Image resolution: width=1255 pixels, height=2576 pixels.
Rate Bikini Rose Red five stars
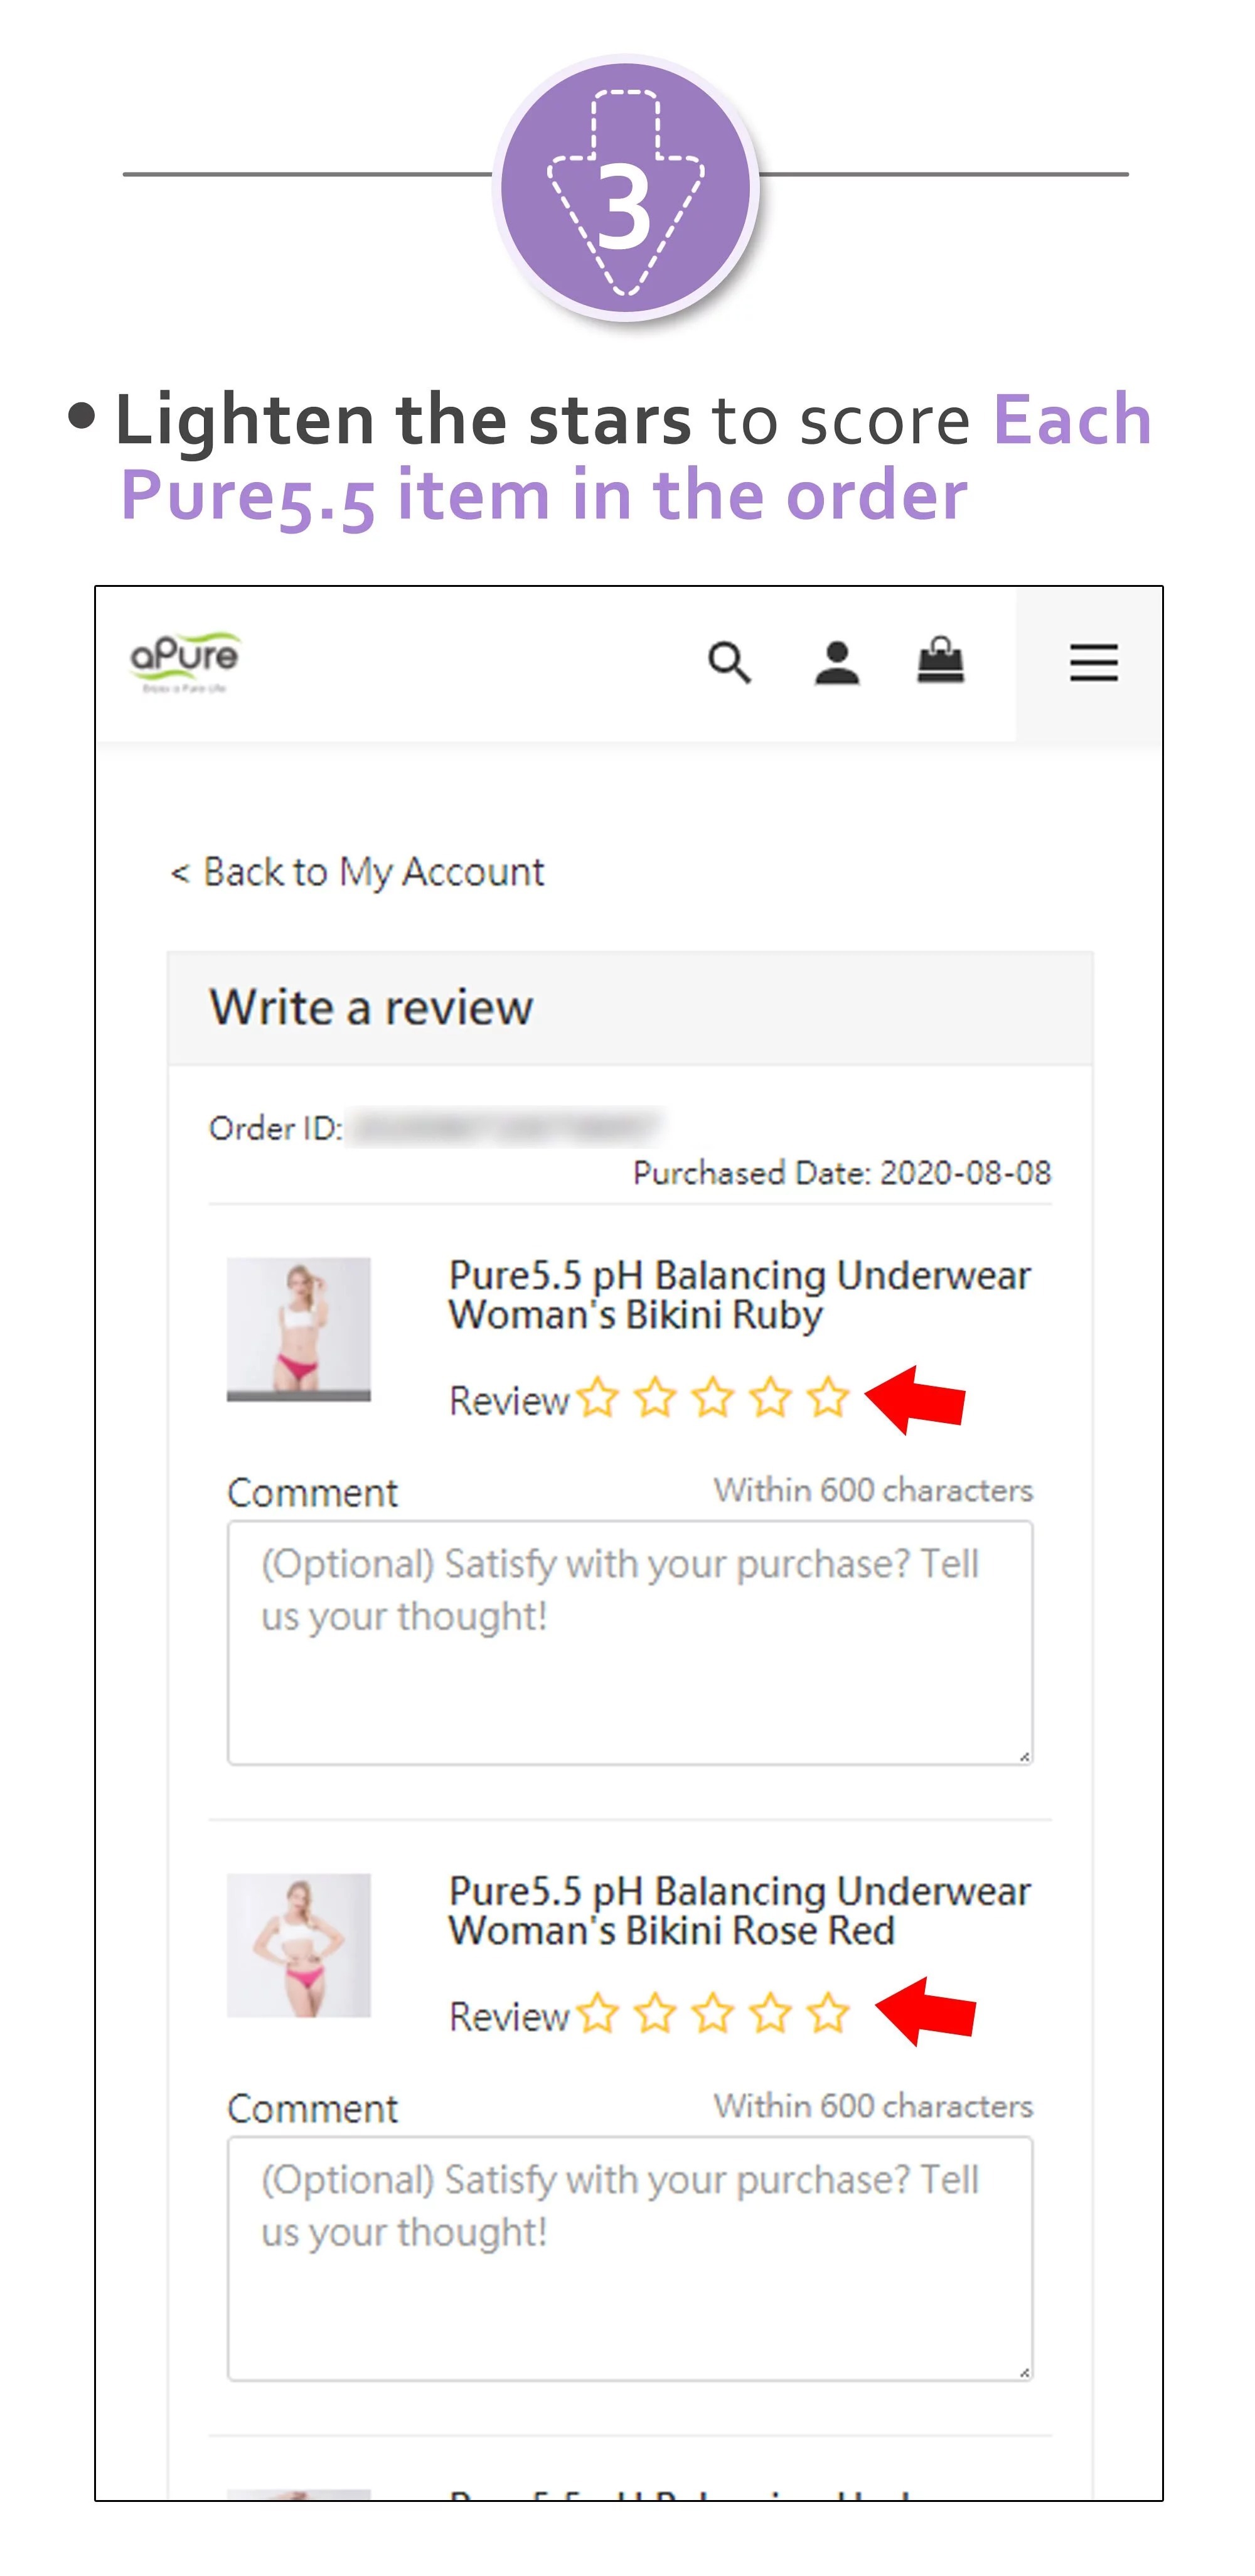pyautogui.click(x=828, y=2013)
